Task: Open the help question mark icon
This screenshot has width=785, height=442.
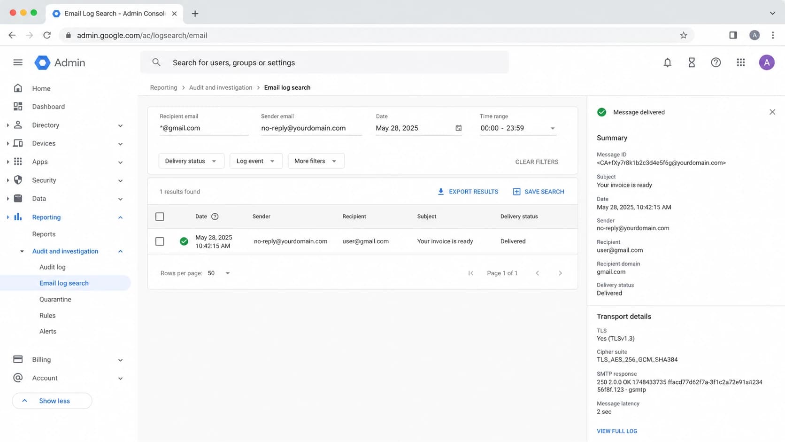Action: coord(716,62)
